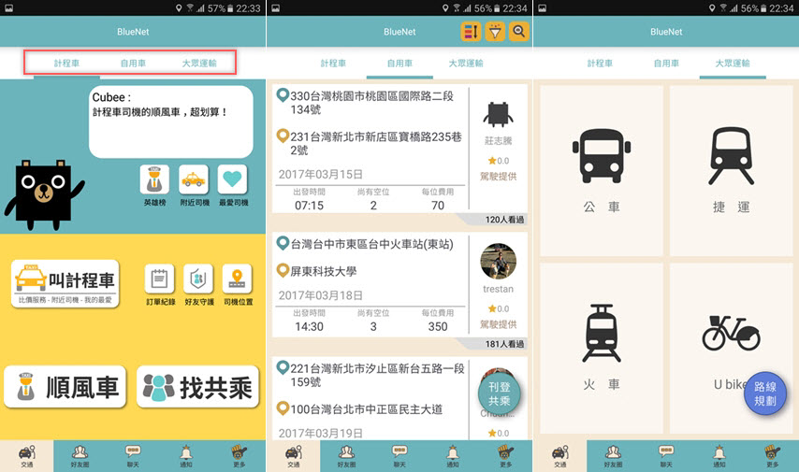
Task: Open 好友圈 friends on the public transport screen
Action: tap(613, 456)
